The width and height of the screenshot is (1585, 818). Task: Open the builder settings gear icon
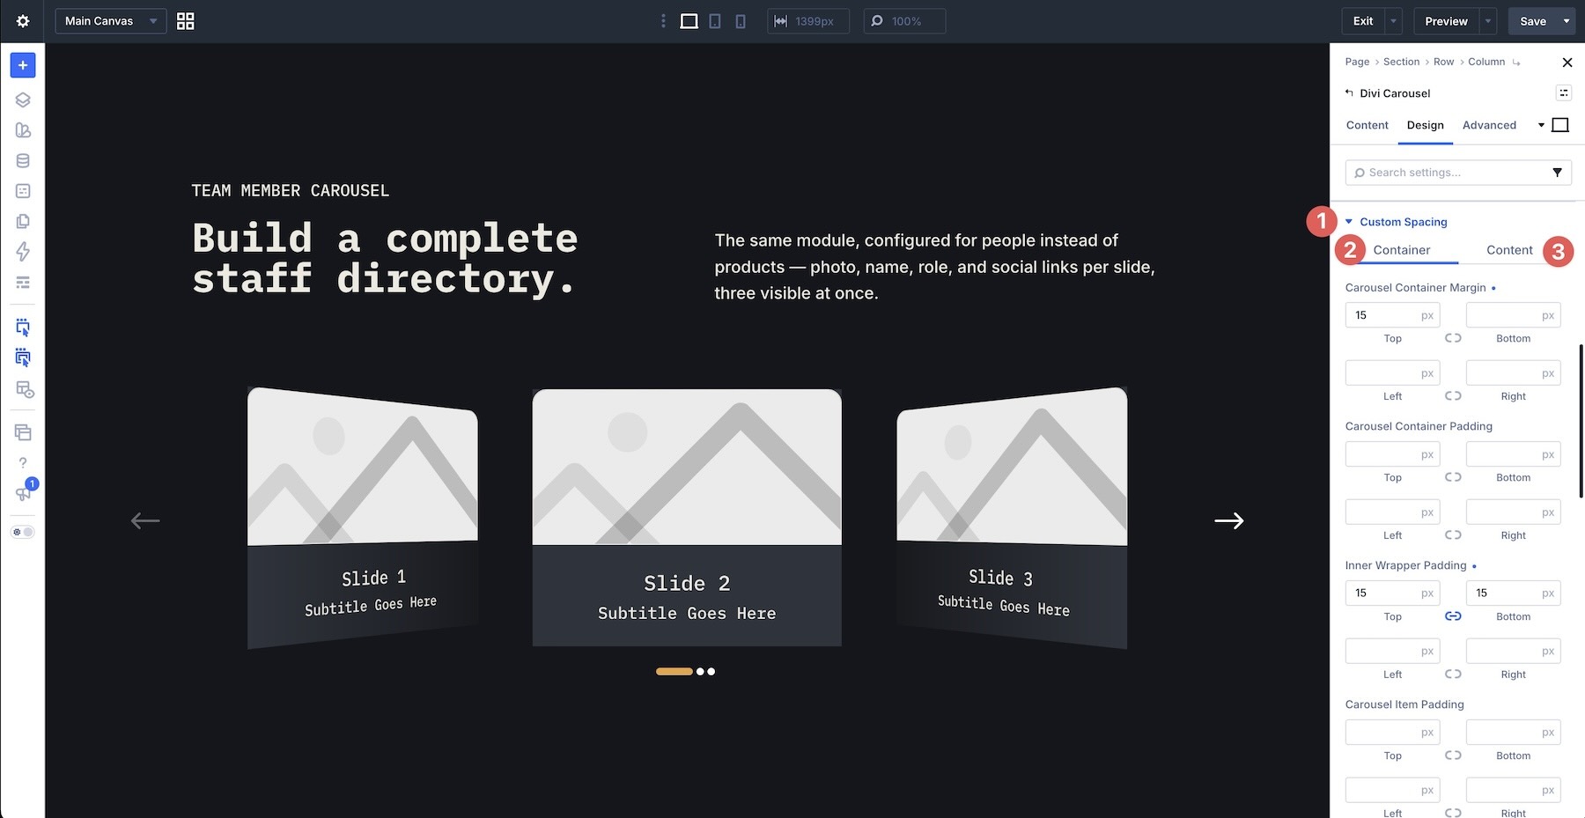click(x=23, y=21)
